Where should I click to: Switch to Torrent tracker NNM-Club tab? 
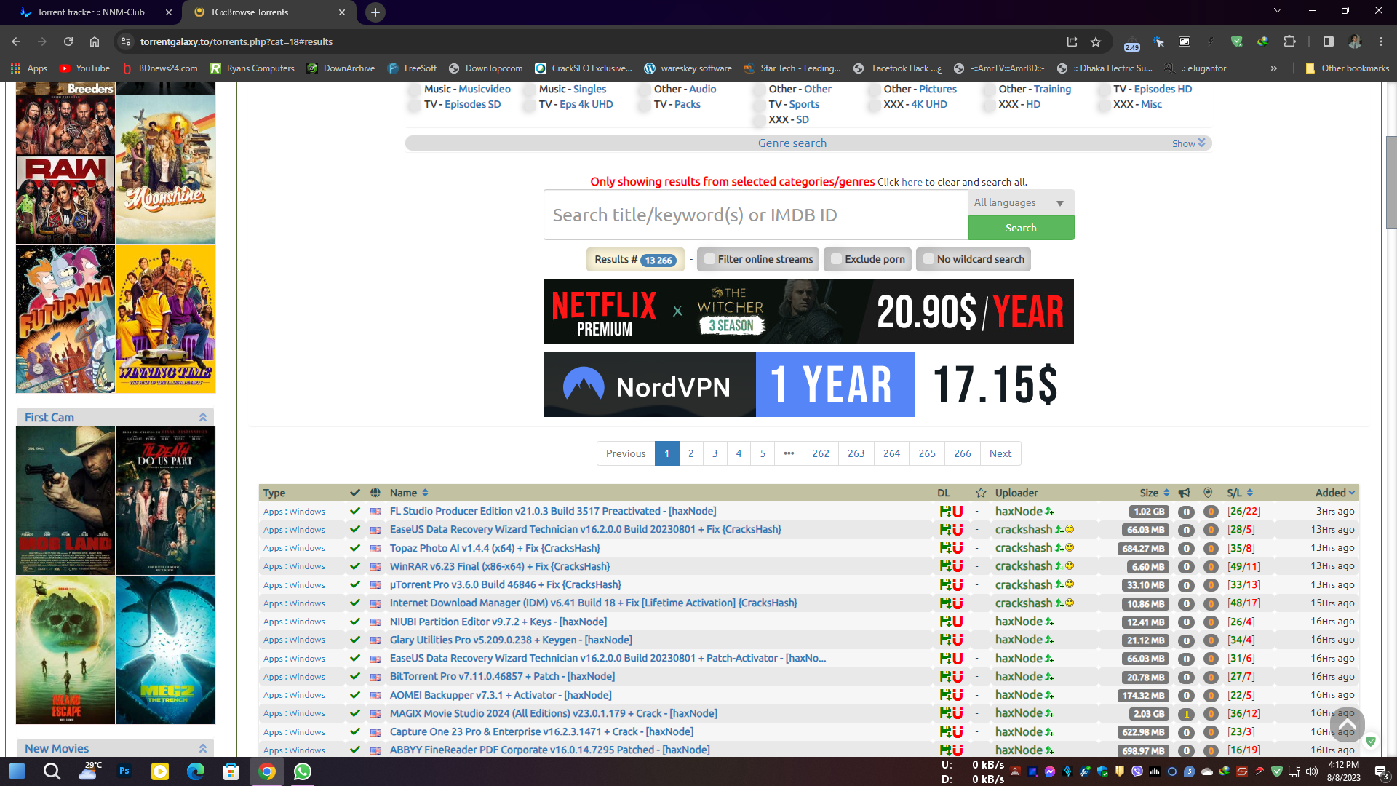coord(90,12)
